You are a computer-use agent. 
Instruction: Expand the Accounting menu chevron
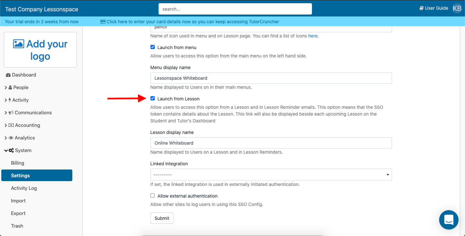6,125
